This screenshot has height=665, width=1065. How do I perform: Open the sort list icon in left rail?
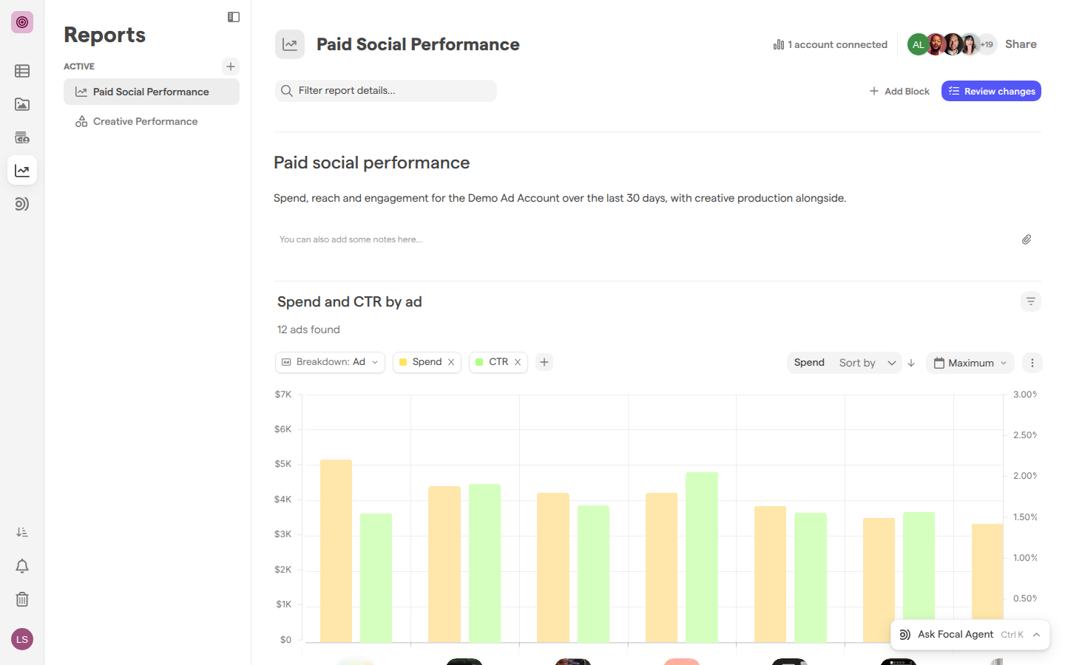click(x=22, y=532)
